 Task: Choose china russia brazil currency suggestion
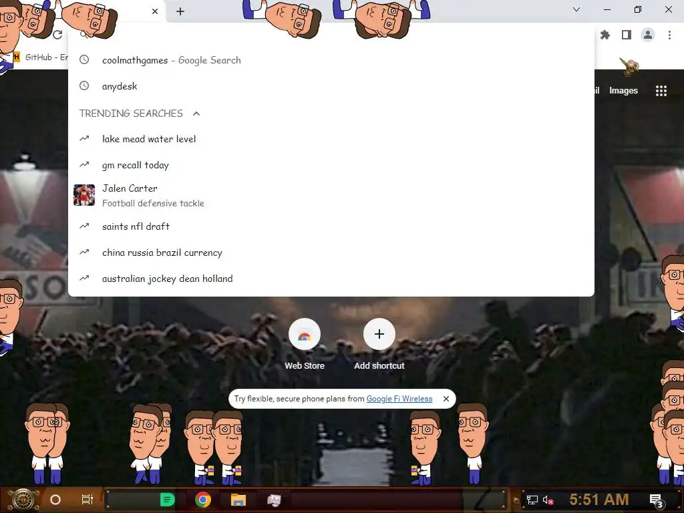point(331,252)
